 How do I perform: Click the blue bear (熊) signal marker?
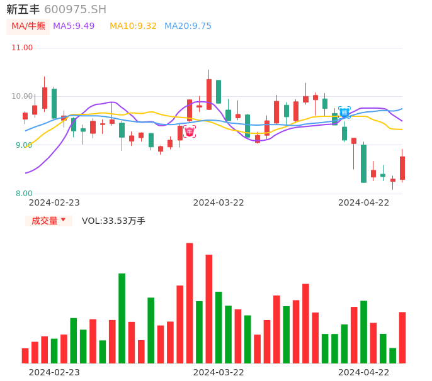click(x=344, y=113)
